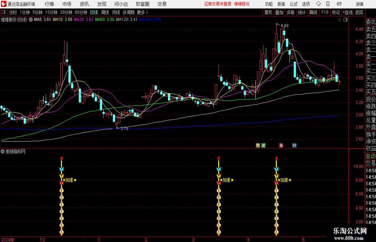Click the blue 财 info marker
The width and height of the screenshot is (376, 242).
pyautogui.click(x=294, y=145)
